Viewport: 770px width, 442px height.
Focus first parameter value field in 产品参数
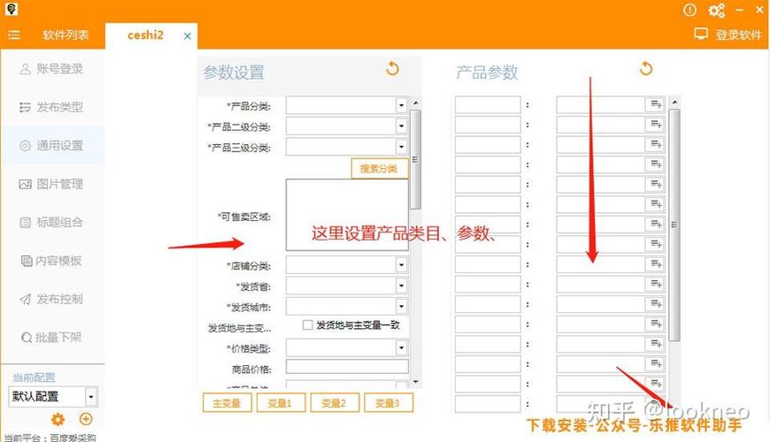click(x=601, y=104)
